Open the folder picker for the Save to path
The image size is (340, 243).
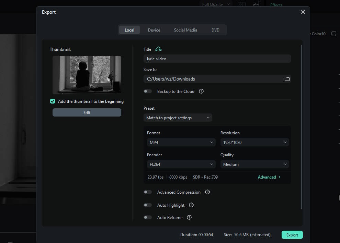tap(287, 78)
